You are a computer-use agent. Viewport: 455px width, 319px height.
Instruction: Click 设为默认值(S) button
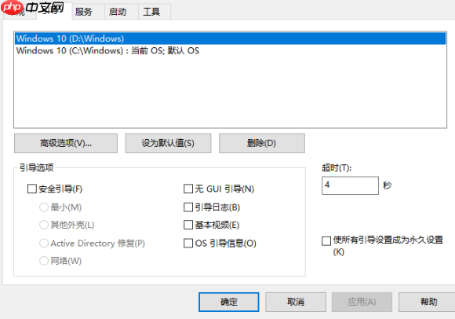(169, 143)
